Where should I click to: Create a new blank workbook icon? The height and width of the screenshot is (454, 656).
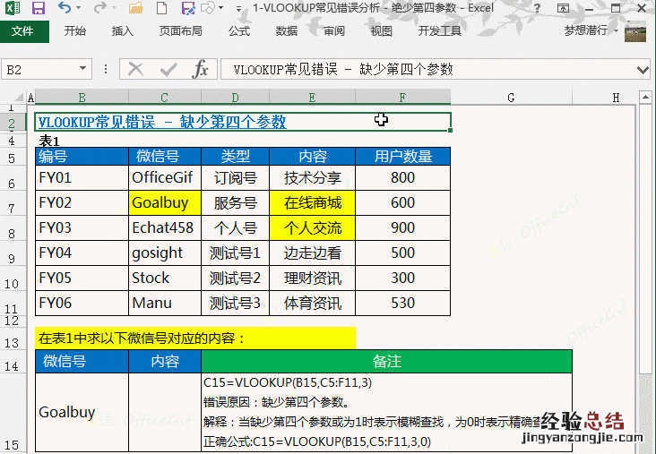click(x=161, y=9)
